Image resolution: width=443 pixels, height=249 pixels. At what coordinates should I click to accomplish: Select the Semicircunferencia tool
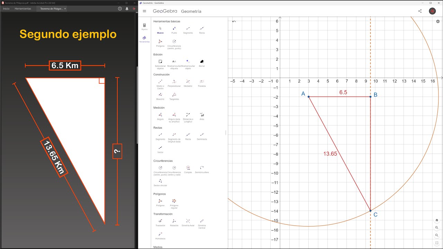coord(202,169)
